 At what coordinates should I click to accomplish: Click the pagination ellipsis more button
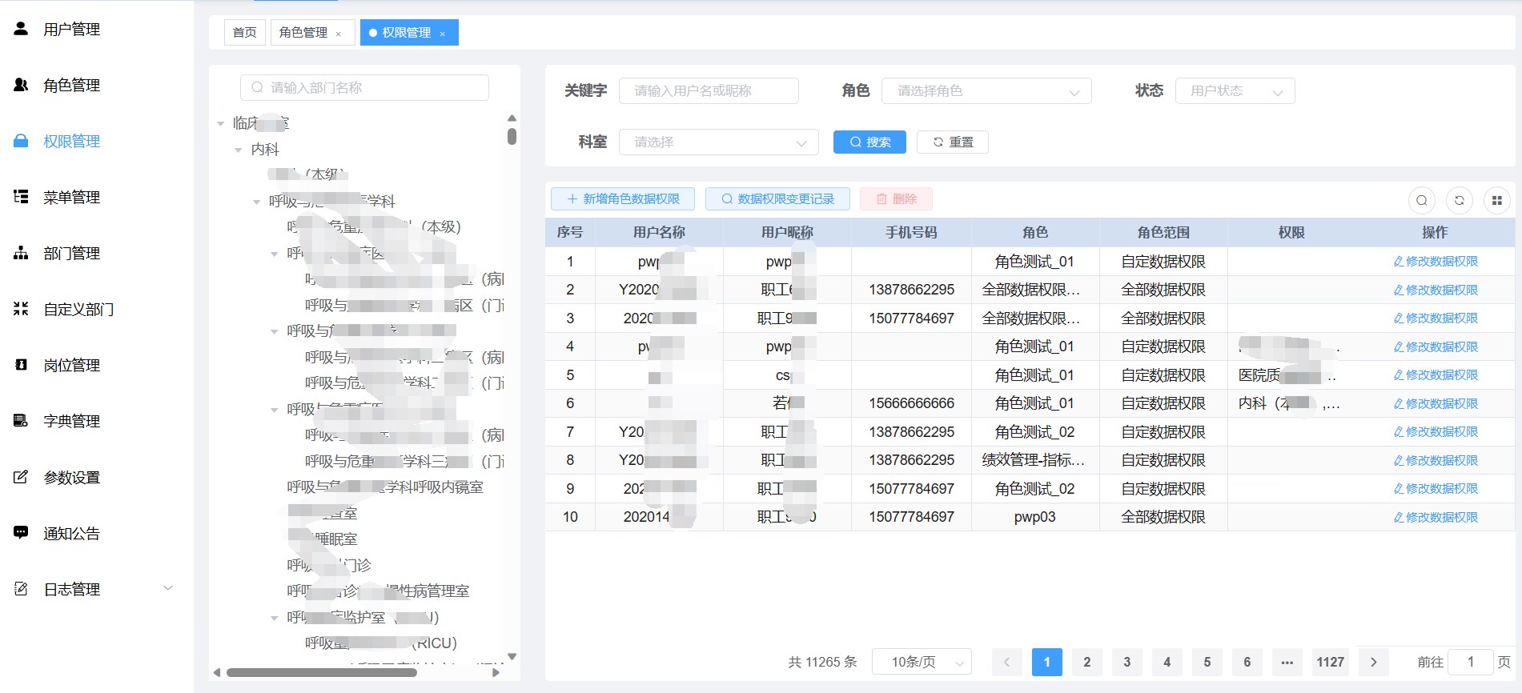[x=1287, y=663]
